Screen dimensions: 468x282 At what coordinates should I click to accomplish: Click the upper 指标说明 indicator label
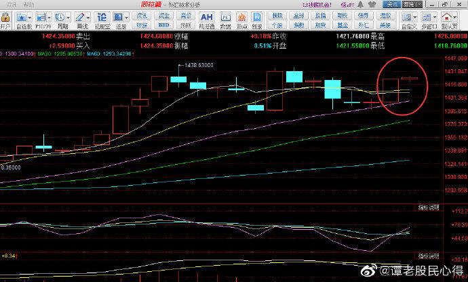coord(429,206)
